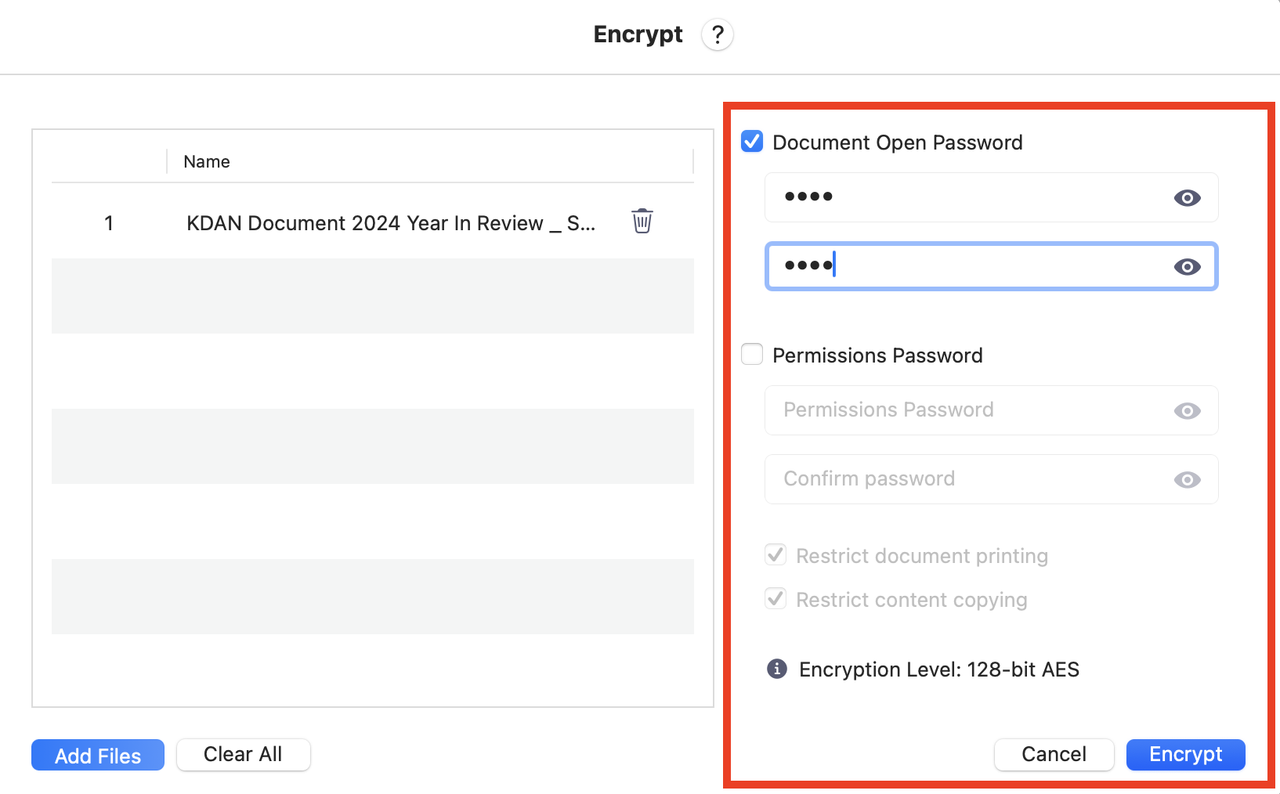Uncheck Document Open Password checkbox

752,142
